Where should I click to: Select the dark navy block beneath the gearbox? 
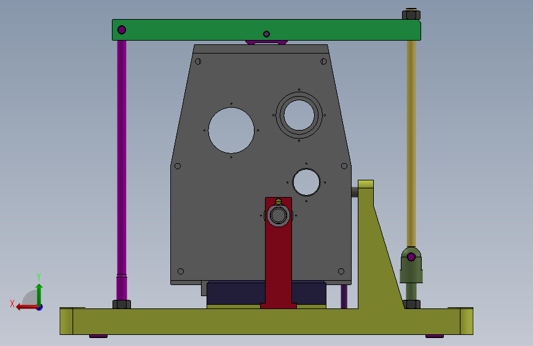pos(235,293)
